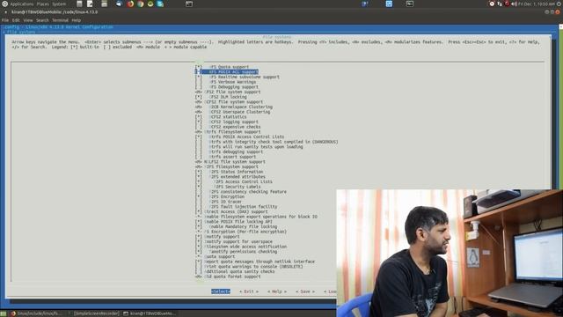Click the terminal-style applet in top panel
The height and width of the screenshot is (317, 563).
point(410,4)
